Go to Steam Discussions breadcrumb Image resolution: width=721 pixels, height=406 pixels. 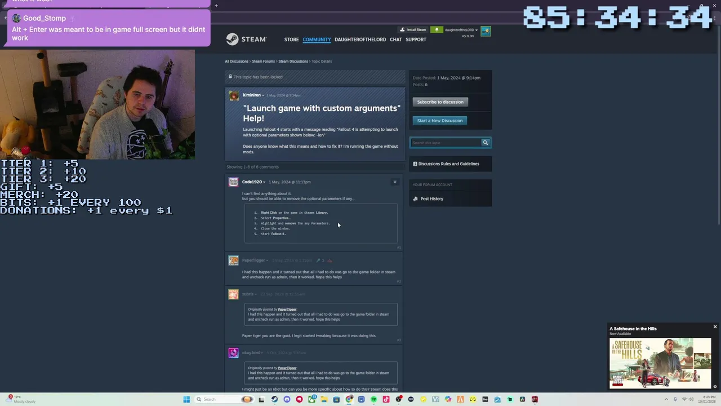point(293,61)
